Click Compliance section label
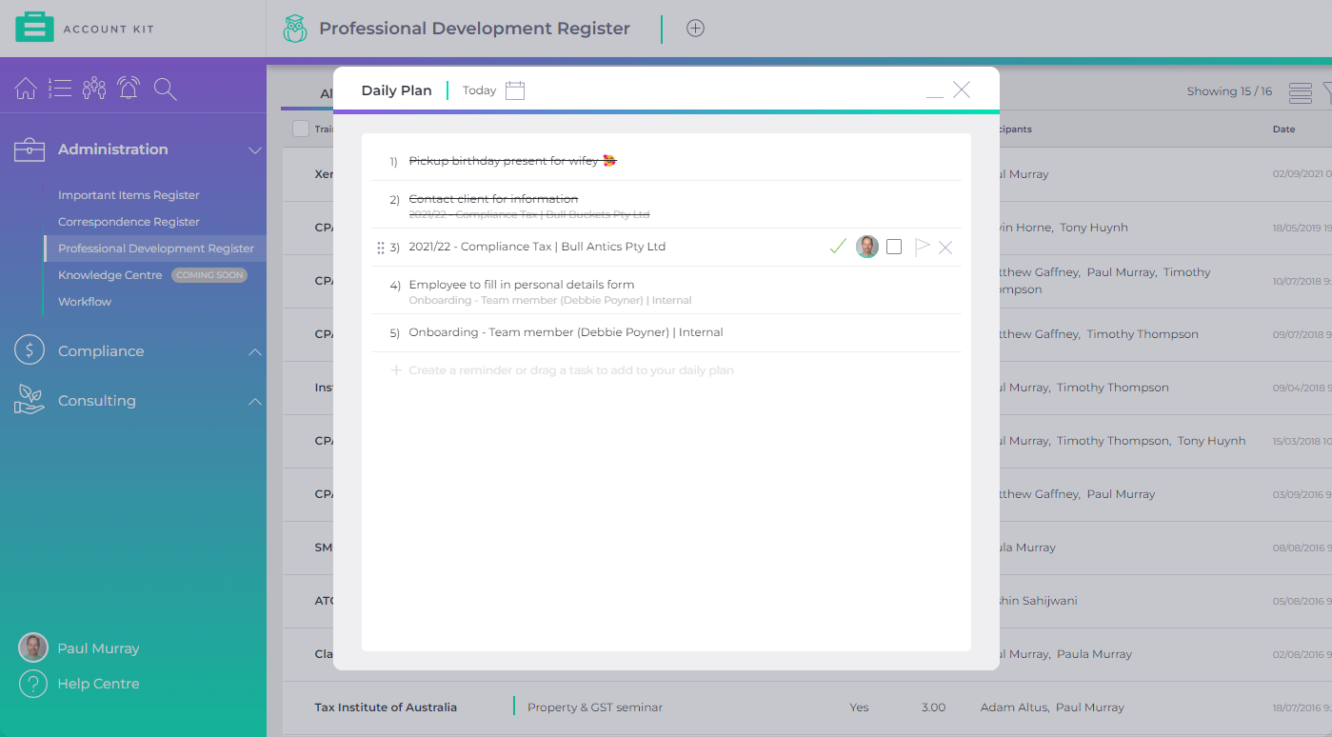 pyautogui.click(x=101, y=351)
